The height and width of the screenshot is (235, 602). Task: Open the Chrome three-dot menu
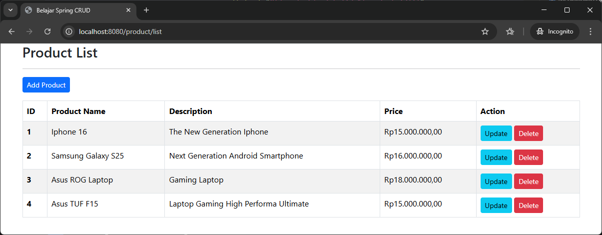point(591,31)
